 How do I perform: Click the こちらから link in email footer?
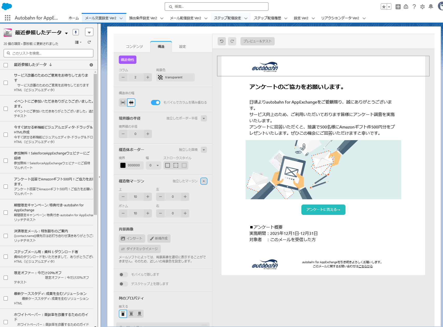(365, 266)
